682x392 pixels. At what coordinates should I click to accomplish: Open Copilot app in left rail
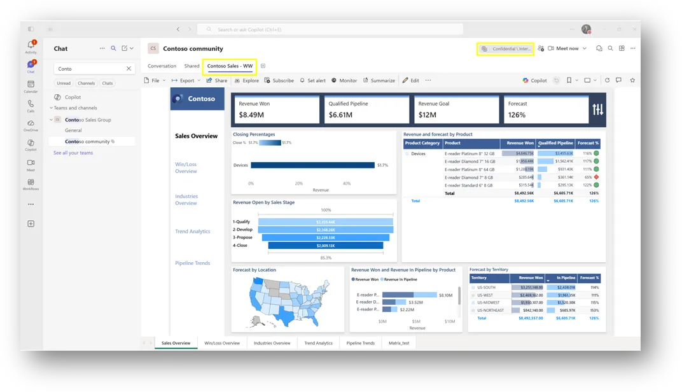click(31, 145)
